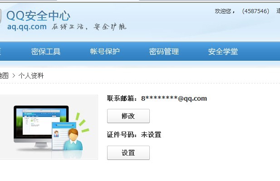Click the 修改 button for contact email
The image size is (280, 181).
(x=128, y=116)
